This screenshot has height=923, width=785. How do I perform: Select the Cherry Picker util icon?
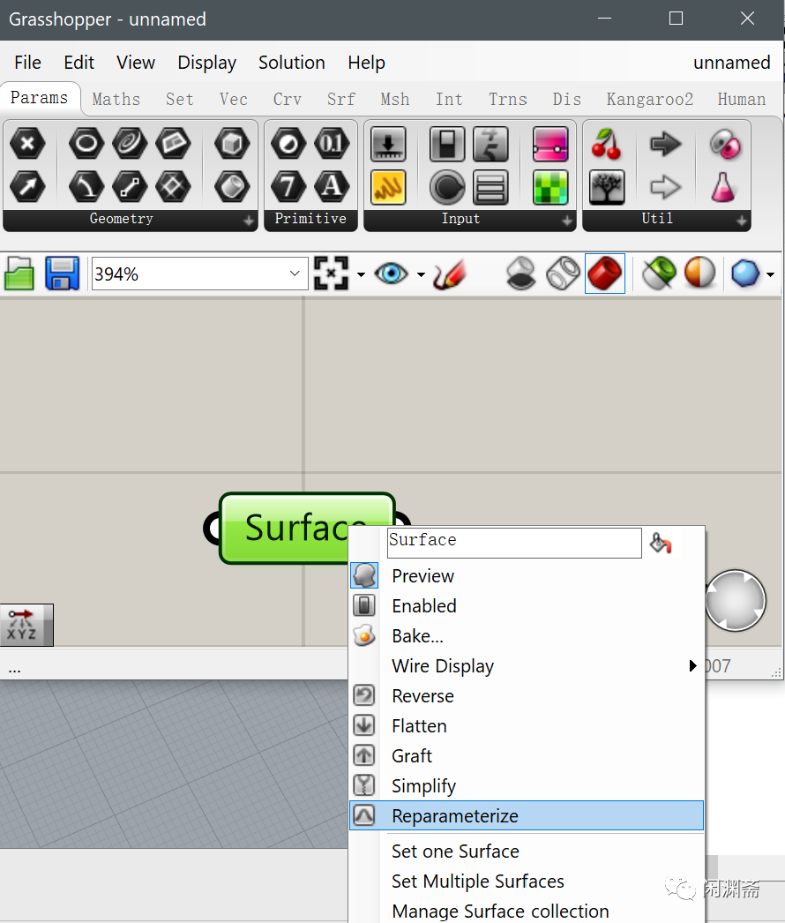pos(606,144)
